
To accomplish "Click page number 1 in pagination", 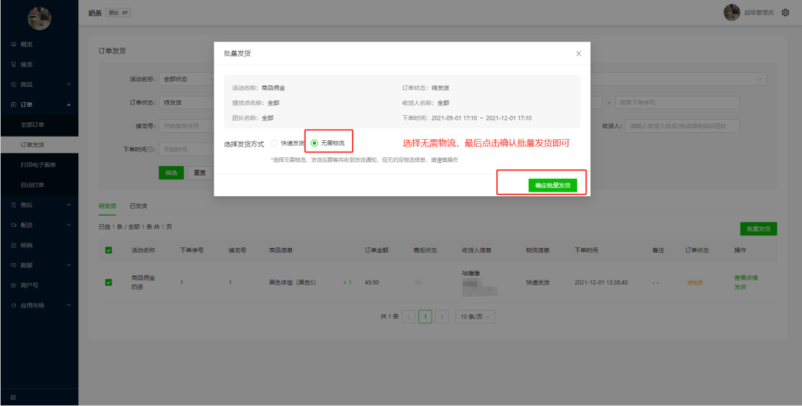I will pyautogui.click(x=425, y=316).
